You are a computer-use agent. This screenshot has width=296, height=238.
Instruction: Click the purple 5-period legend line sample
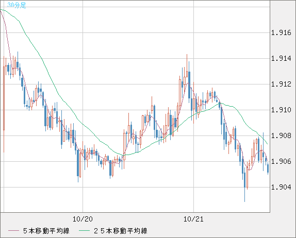click(x=13, y=231)
